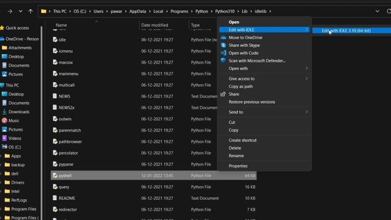
Task: Sort by Name column header
Action: click(x=61, y=25)
